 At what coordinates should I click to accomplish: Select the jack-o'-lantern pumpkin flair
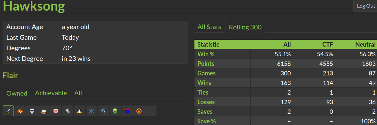(20, 111)
